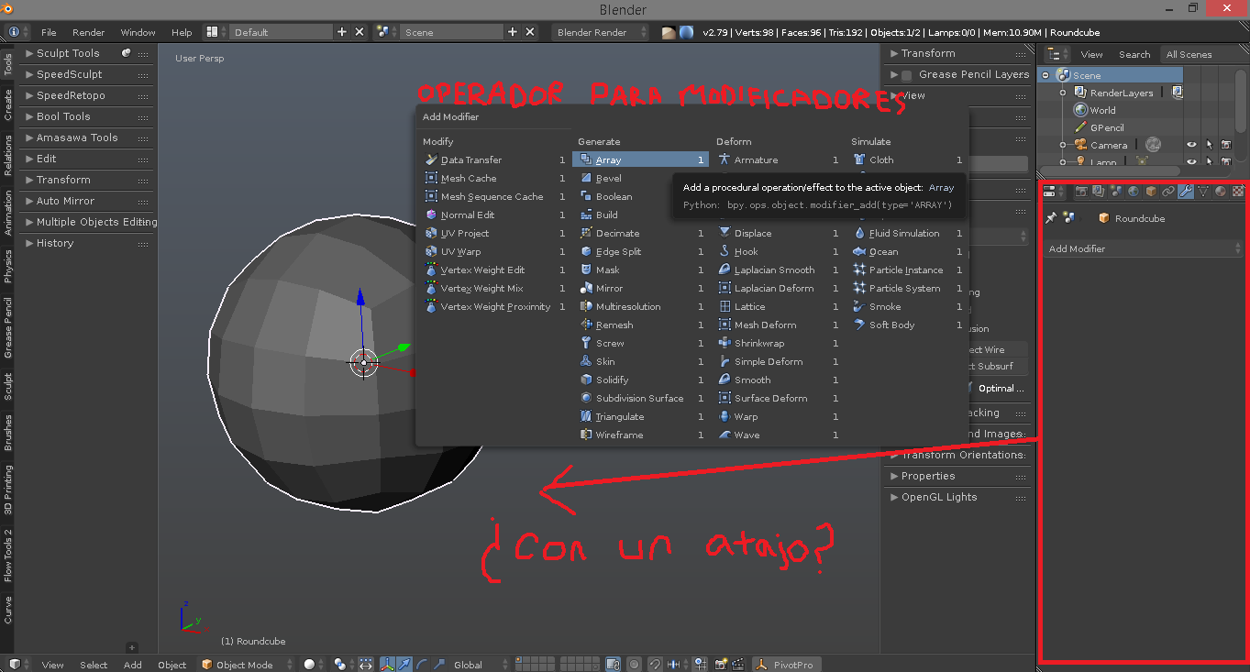Toggle Camera visibility eye in outliner
The width and height of the screenshot is (1250, 672).
point(1191,145)
